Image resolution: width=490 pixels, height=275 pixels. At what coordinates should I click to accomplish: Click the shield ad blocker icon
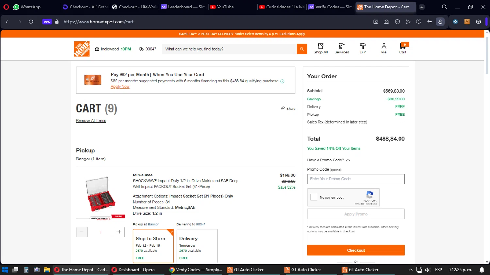point(397,22)
